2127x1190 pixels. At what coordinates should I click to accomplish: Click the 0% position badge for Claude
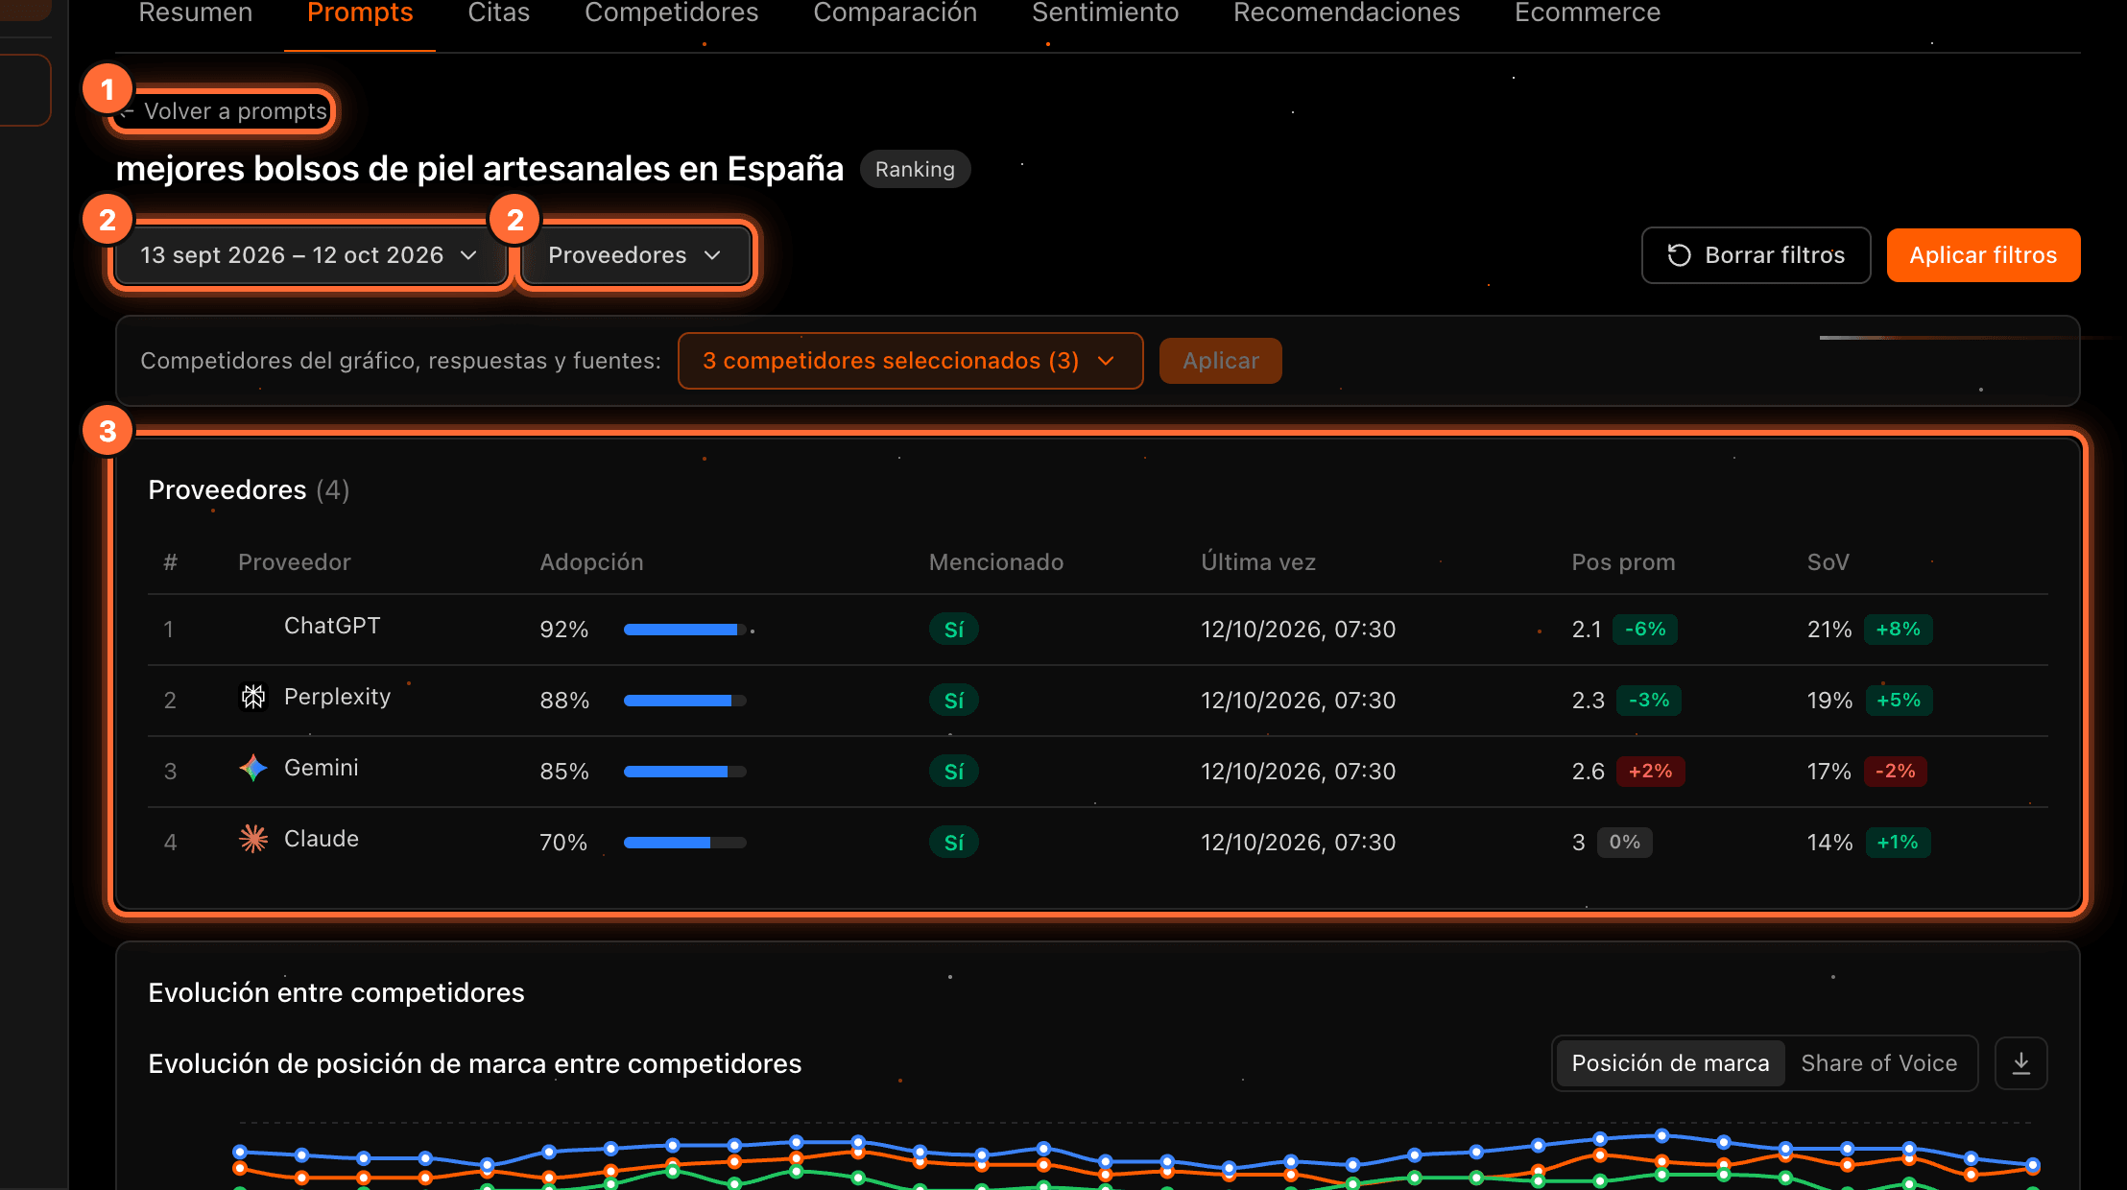(x=1624, y=843)
